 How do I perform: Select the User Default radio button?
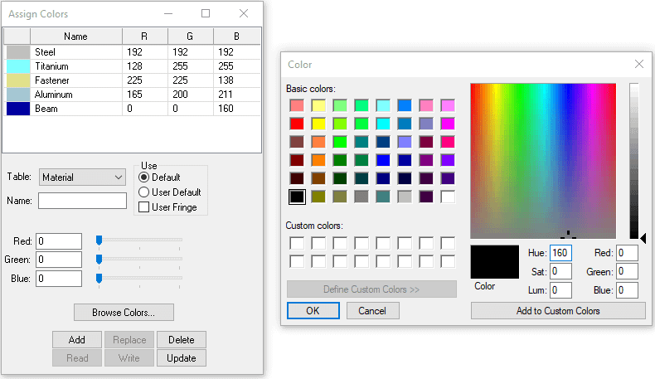coord(144,192)
